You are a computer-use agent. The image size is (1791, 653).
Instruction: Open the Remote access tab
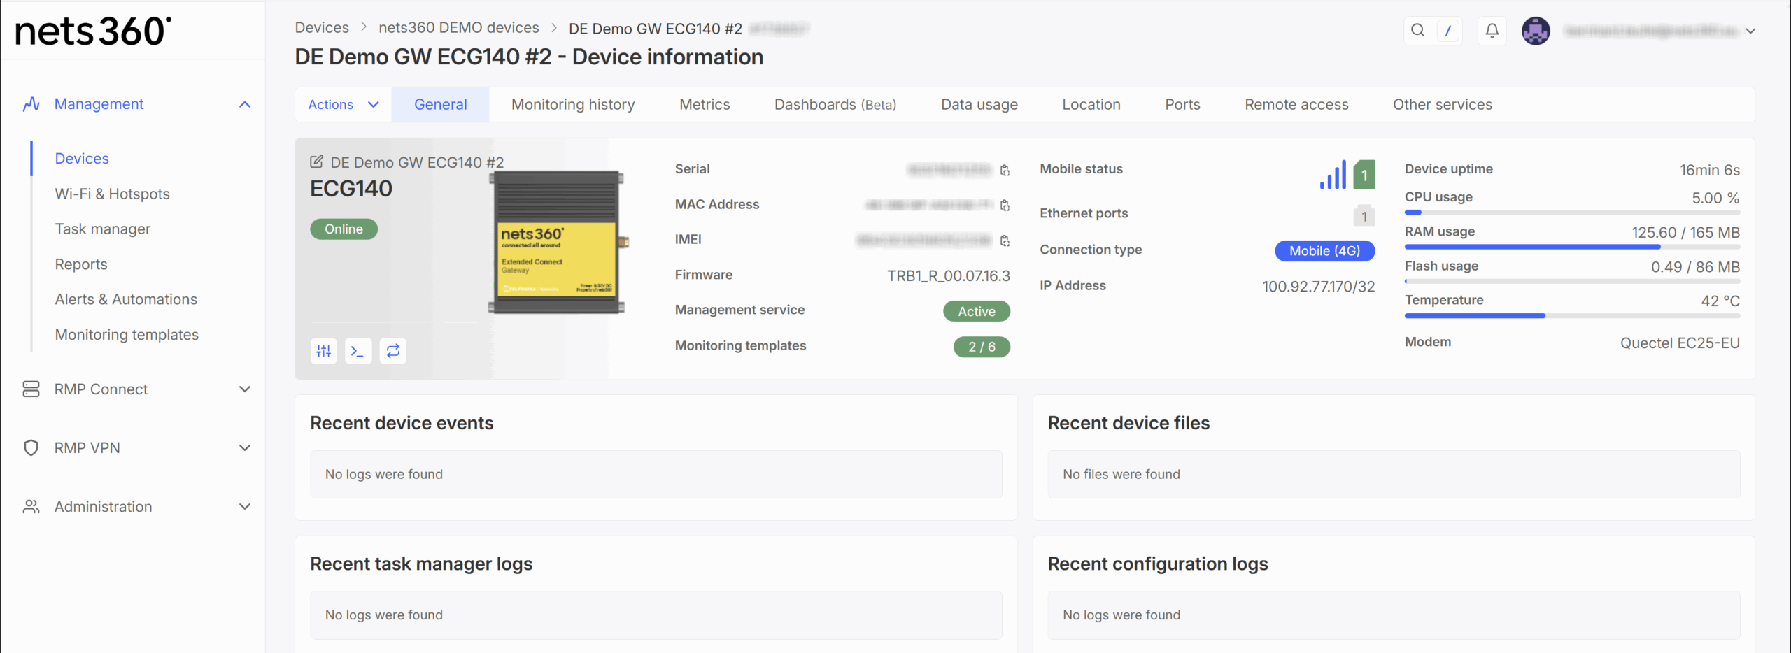1296,105
